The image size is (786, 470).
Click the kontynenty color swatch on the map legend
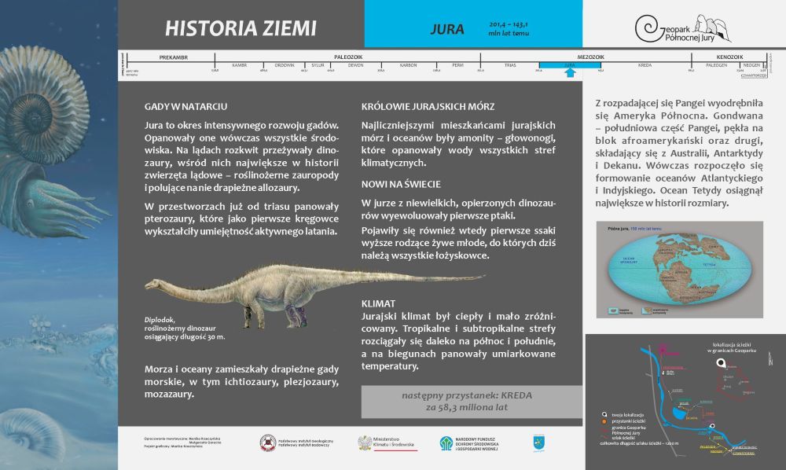click(614, 310)
